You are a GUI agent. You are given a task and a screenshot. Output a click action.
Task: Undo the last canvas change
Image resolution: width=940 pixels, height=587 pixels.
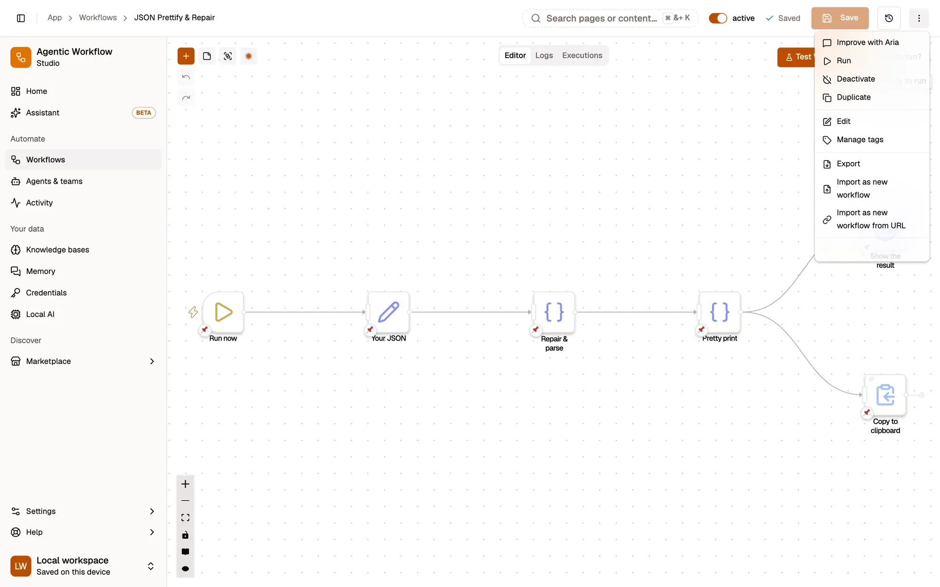tap(186, 77)
